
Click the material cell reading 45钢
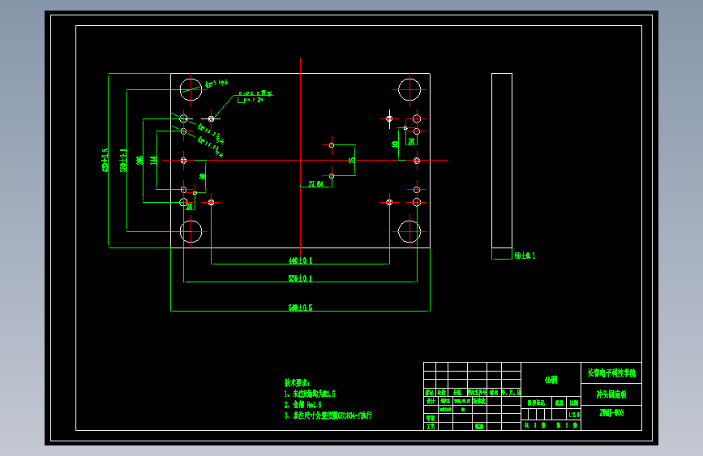pyautogui.click(x=551, y=380)
